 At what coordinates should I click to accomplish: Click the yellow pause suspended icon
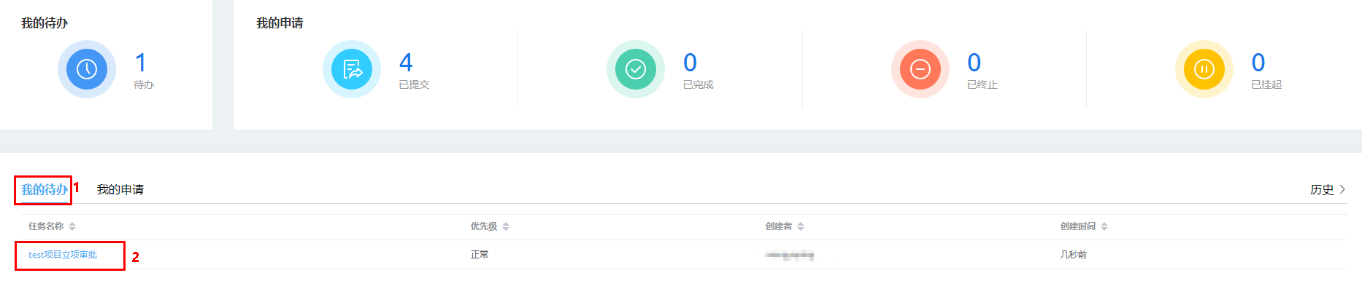(1204, 69)
